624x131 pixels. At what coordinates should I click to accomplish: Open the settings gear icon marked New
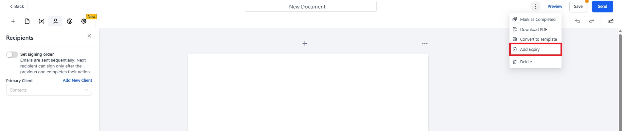[x=84, y=21]
